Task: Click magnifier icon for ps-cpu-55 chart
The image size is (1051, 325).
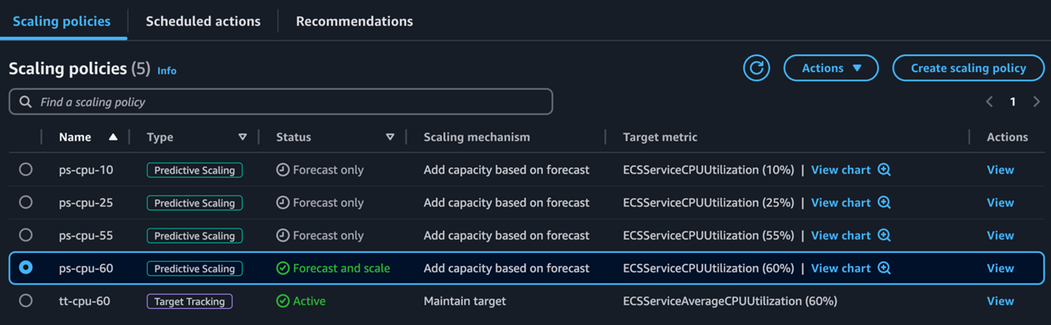Action: point(884,236)
